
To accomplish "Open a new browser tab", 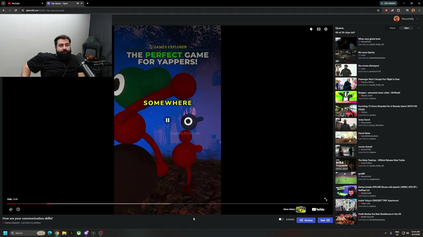I will (x=87, y=3).
